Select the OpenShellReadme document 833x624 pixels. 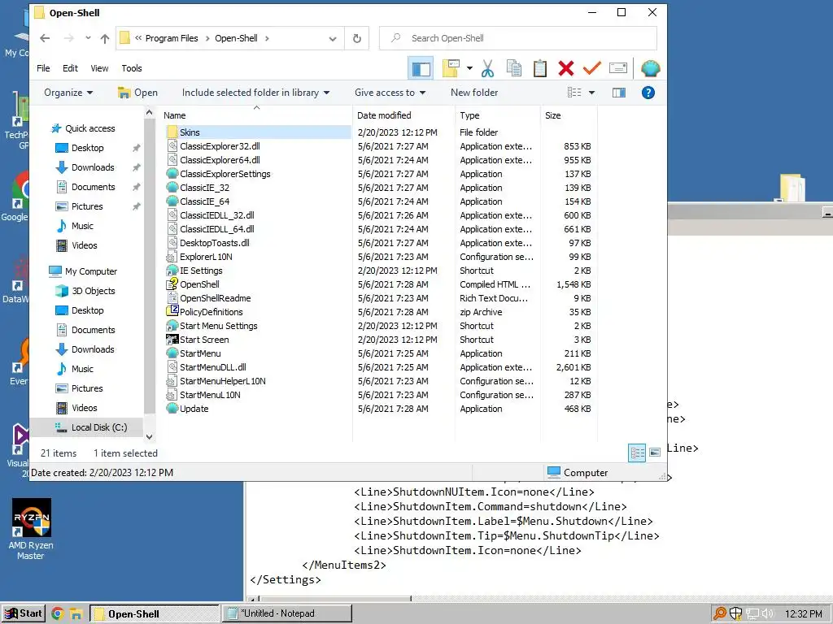(x=215, y=298)
